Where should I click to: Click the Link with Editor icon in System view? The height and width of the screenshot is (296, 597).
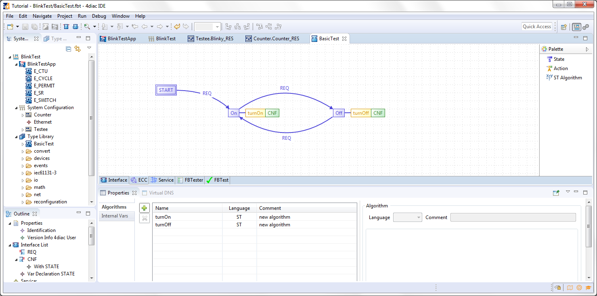(78, 48)
